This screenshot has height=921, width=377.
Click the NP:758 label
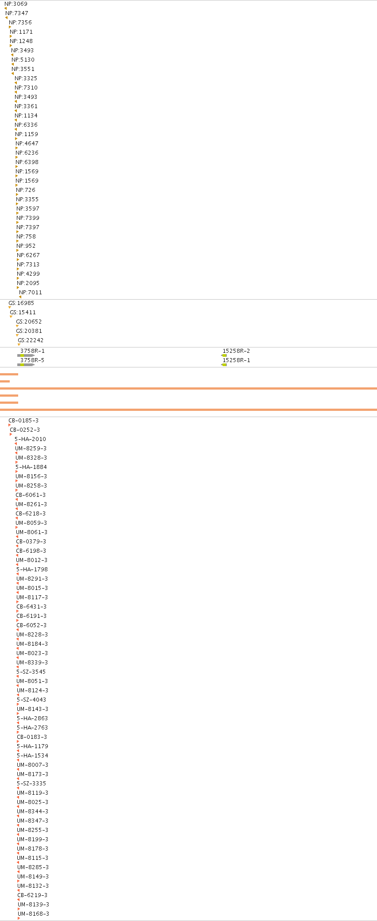[26, 237]
